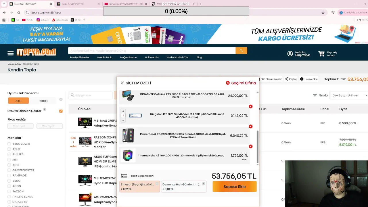Viewport: 368px width, 207px height.
Task: Select the Birleştir assembly option
Action: pyautogui.click(x=139, y=187)
